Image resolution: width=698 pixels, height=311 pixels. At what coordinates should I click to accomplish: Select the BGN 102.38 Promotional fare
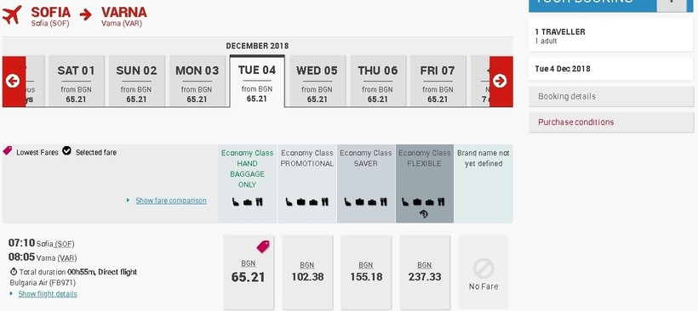[307, 273]
